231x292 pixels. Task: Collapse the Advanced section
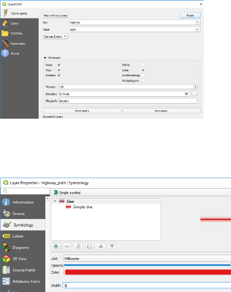click(45, 58)
